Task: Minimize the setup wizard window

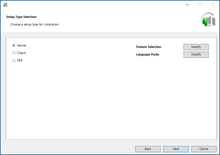Action: 187,5
